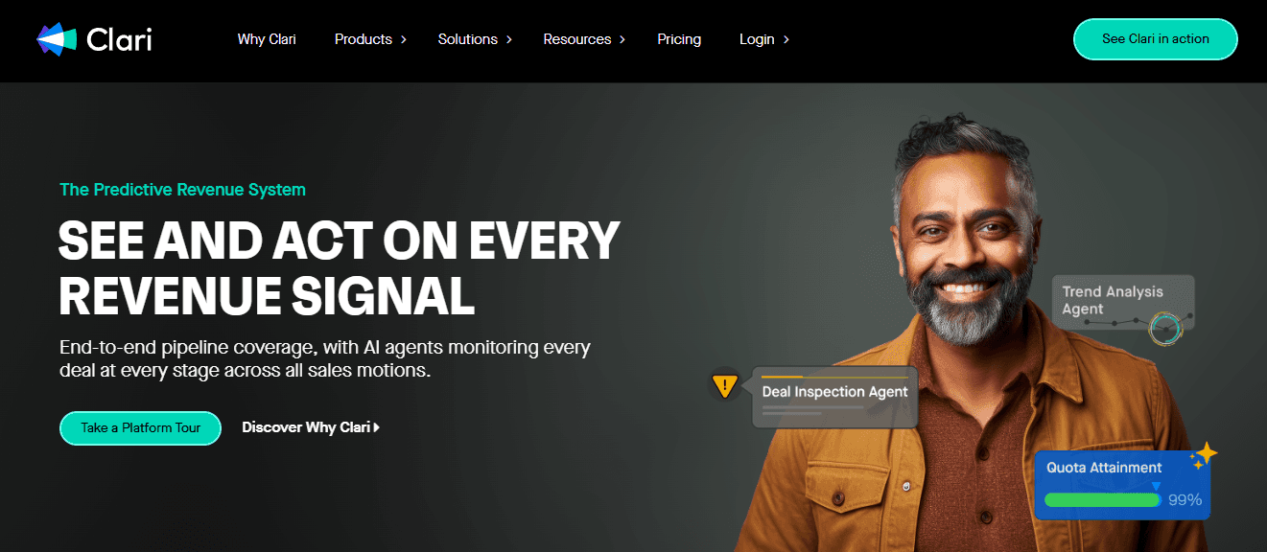Click the gold sparkle stars icon
Viewport: 1267px width, 552px height.
(1203, 455)
